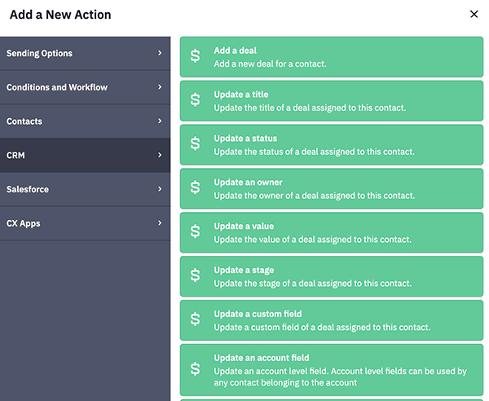Expand the Conditions and Workflow chevron
Screen dimensions: 489x401
click(160, 87)
